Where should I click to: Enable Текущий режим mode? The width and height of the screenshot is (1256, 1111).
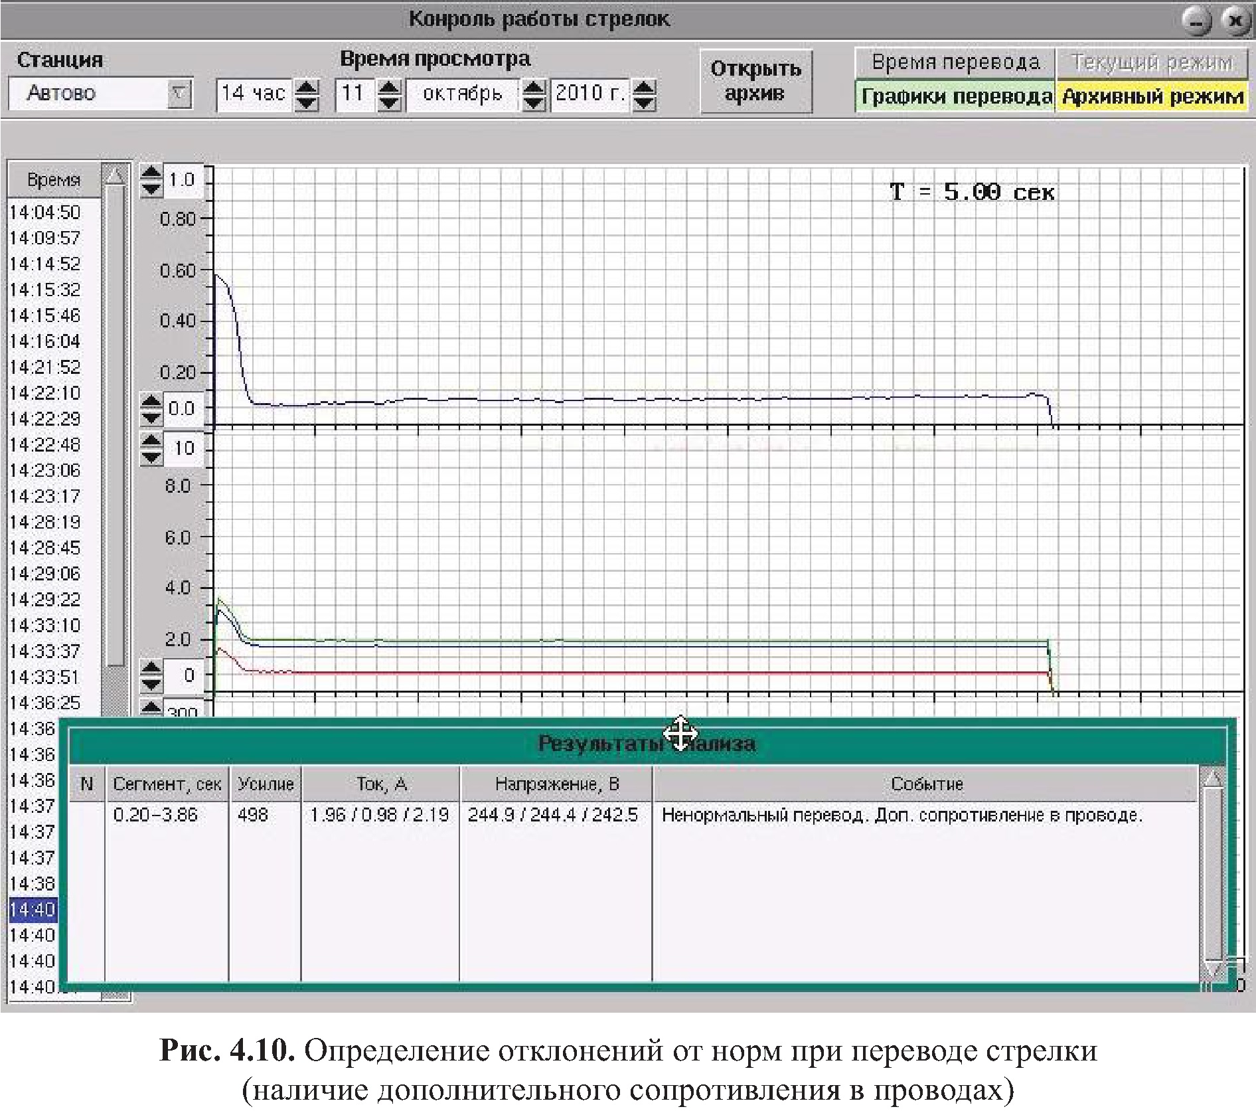[1152, 63]
